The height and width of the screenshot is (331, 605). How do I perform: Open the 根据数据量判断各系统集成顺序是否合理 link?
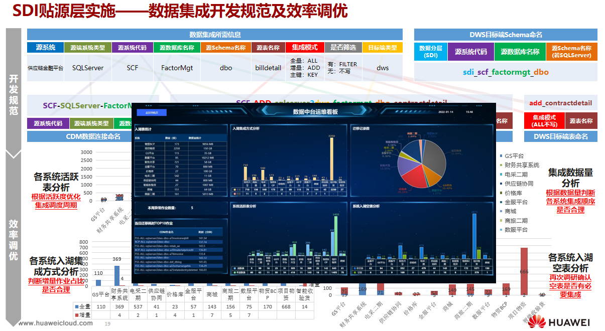pyautogui.click(x=570, y=201)
